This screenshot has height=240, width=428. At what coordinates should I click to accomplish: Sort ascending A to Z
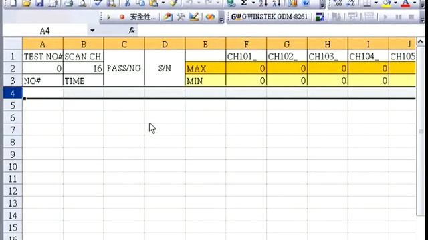[263, 3]
